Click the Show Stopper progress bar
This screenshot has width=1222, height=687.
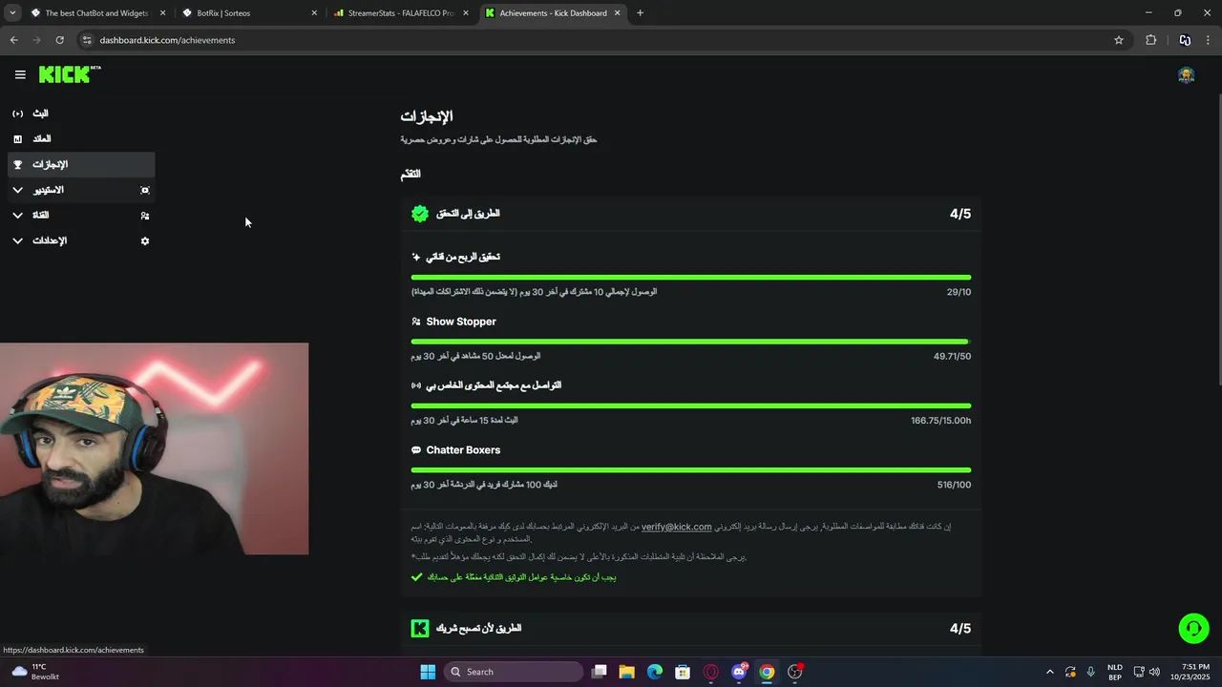coord(690,342)
